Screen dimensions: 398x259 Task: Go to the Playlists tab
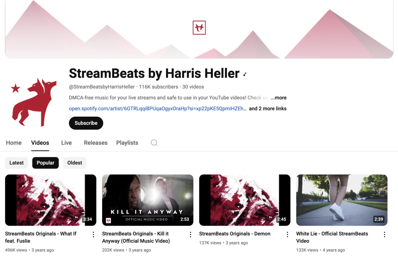(127, 143)
